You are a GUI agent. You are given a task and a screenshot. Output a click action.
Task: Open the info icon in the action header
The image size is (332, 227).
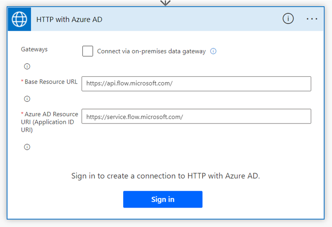[288, 19]
